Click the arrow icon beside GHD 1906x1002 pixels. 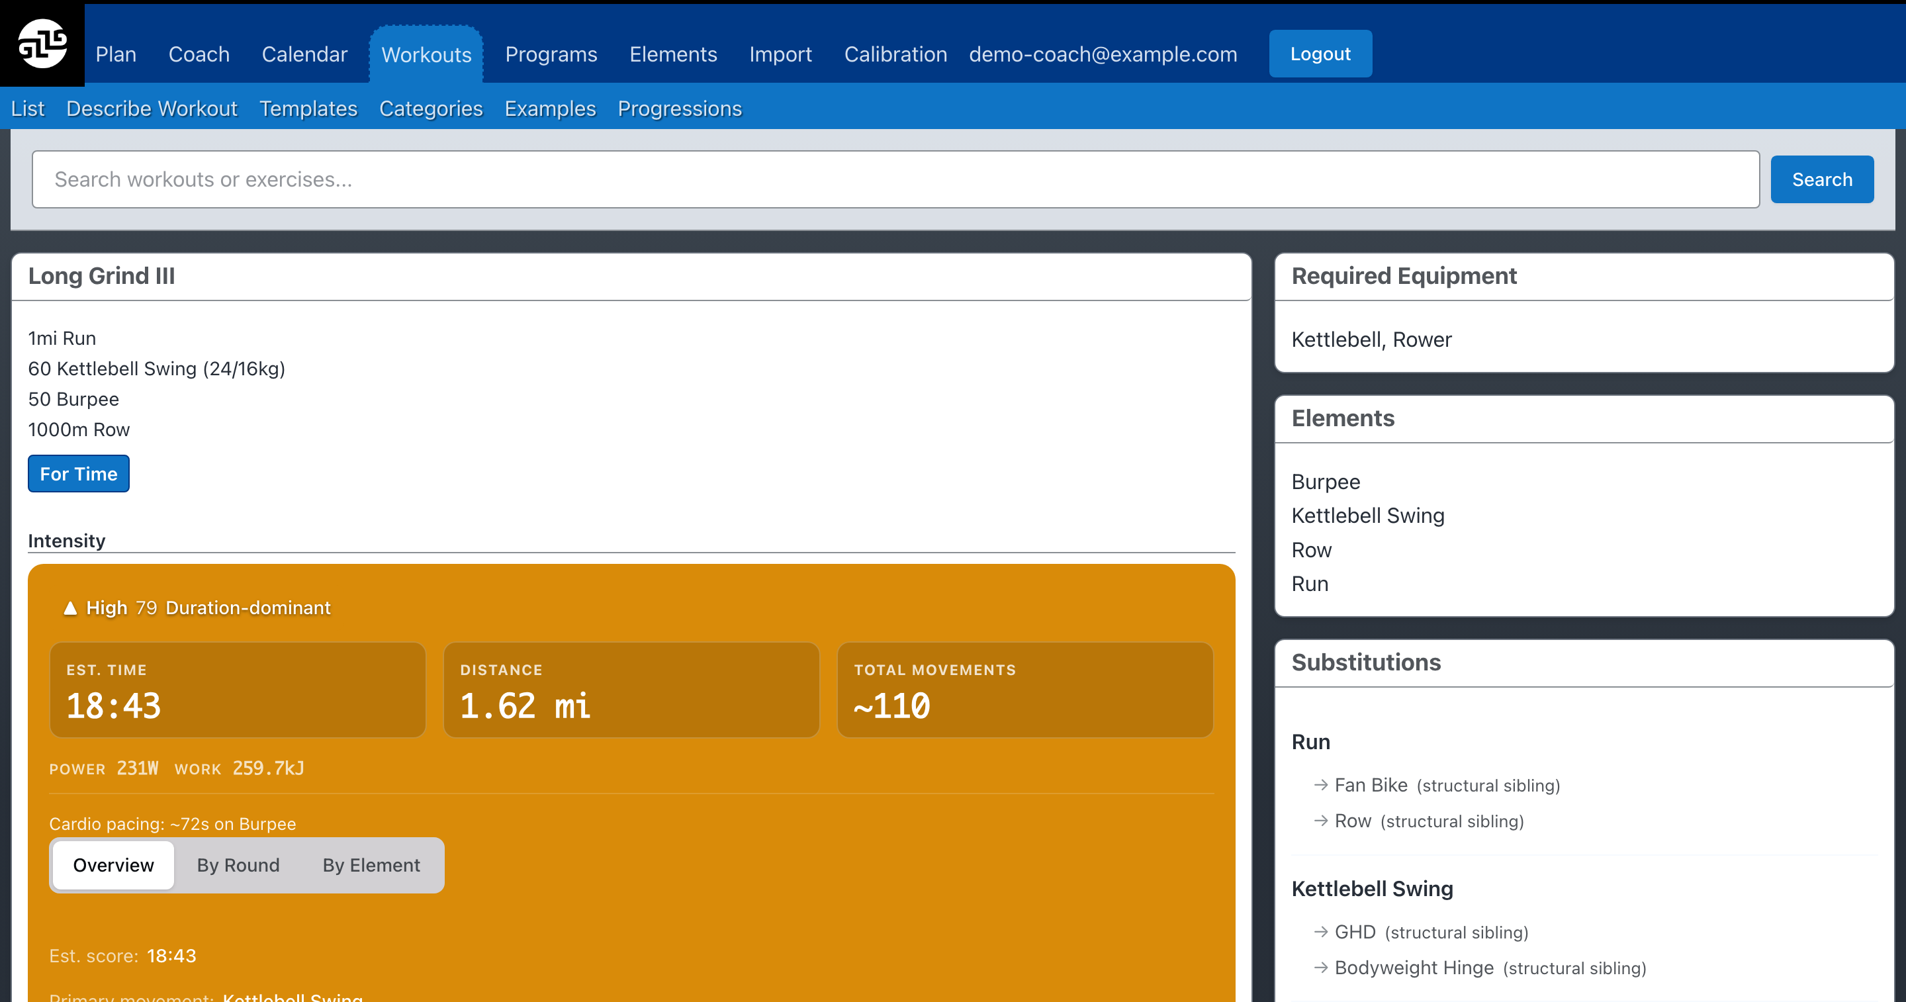(1321, 932)
